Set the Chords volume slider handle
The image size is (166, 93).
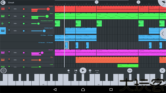pyautogui.click(x=42, y=53)
